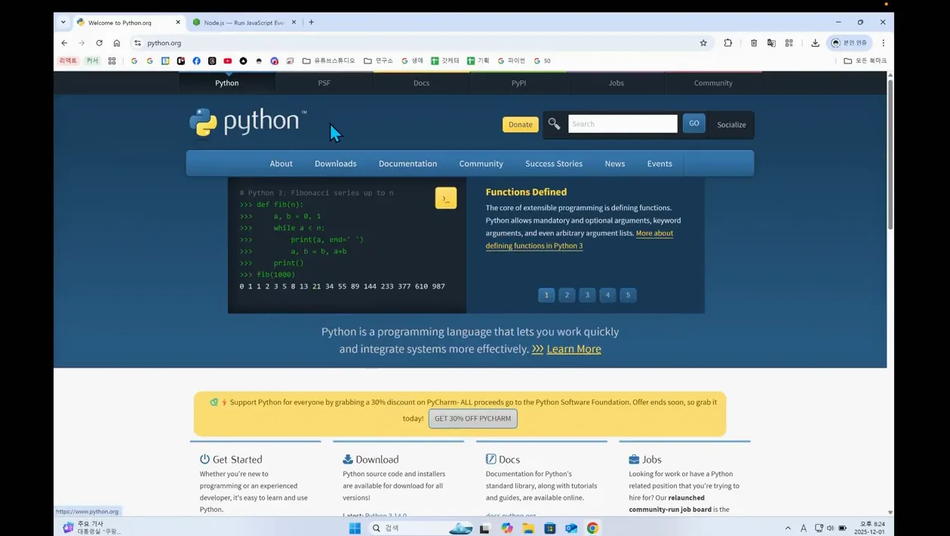This screenshot has width=950, height=536.
Task: Click the Python logo in header
Action: tap(248, 122)
